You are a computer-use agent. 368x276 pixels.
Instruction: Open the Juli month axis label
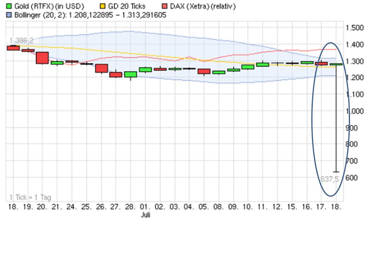[146, 215]
